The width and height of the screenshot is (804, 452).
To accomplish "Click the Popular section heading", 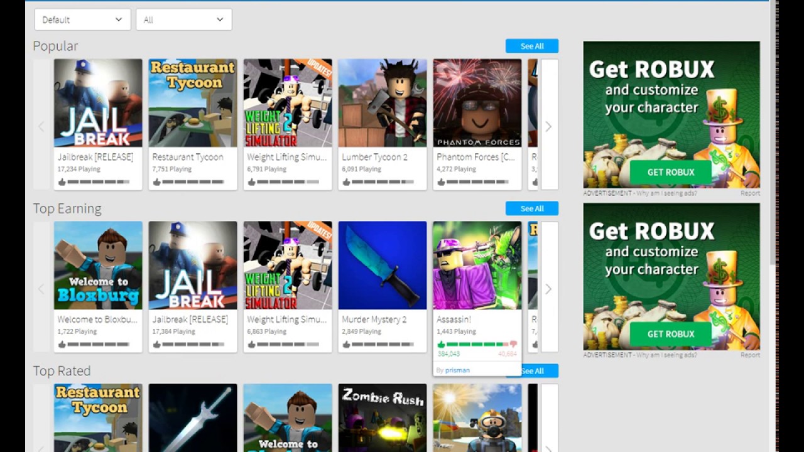I will (55, 46).
